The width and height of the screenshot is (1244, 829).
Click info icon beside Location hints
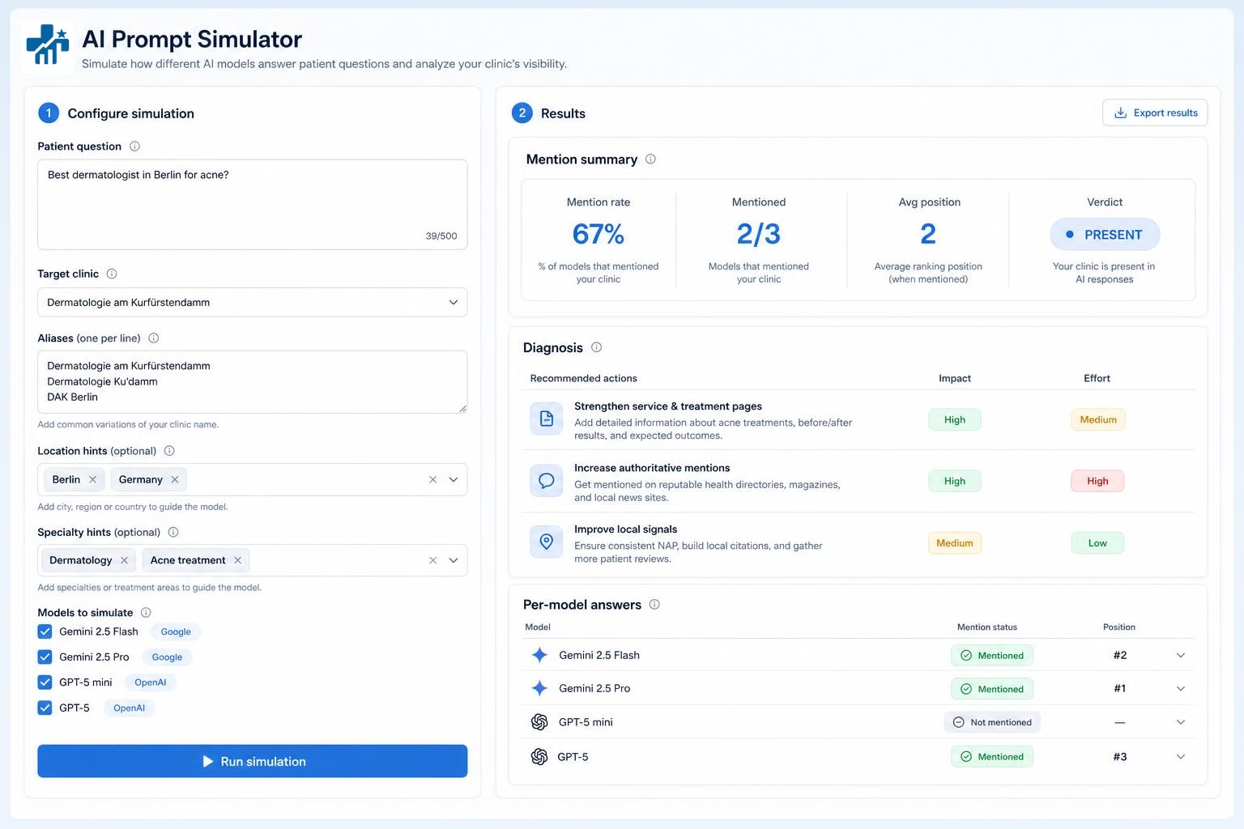click(169, 451)
